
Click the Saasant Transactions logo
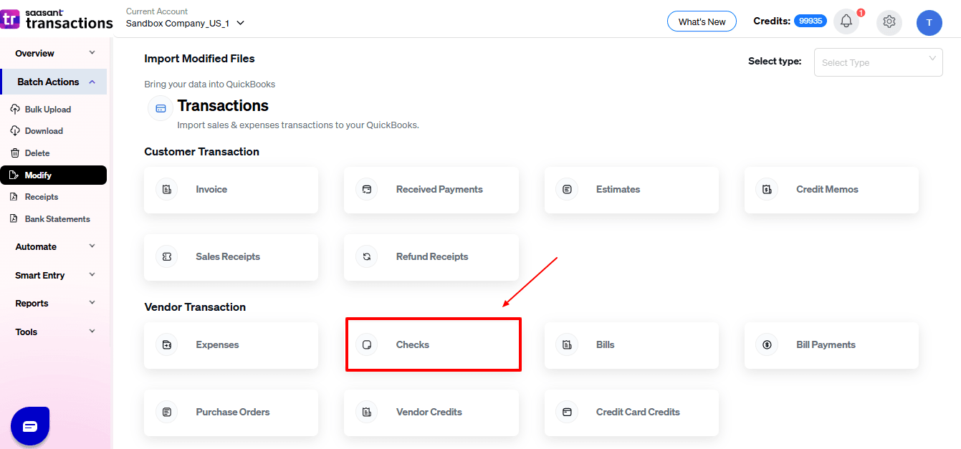[57, 19]
